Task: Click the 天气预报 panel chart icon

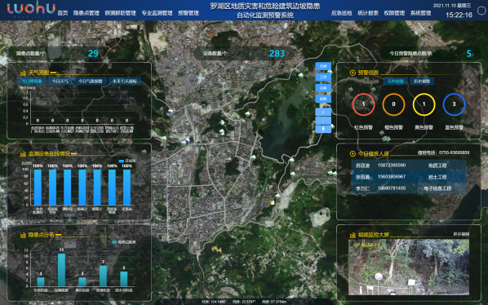Action: pos(23,73)
